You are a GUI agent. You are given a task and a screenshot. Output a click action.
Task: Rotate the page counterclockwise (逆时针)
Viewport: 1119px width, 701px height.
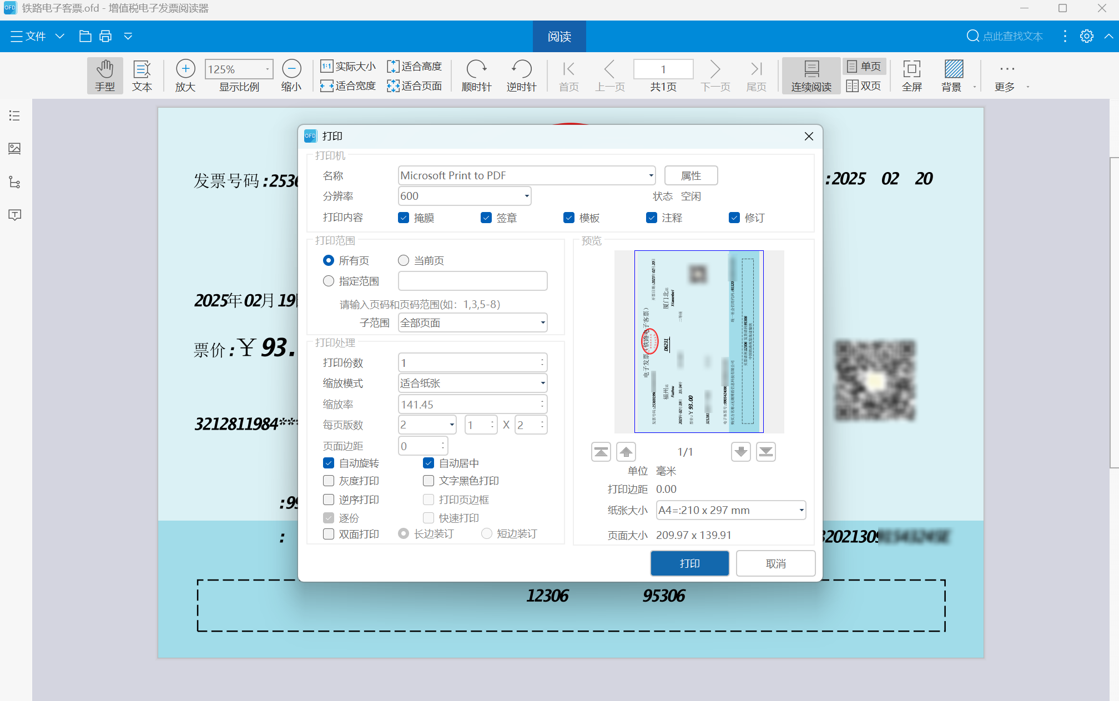point(521,75)
